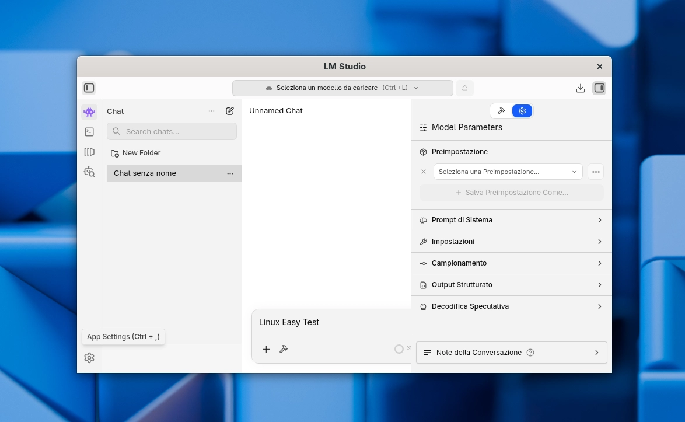Switch to the blue gear parameters tab
The height and width of the screenshot is (422, 685).
[x=522, y=111]
